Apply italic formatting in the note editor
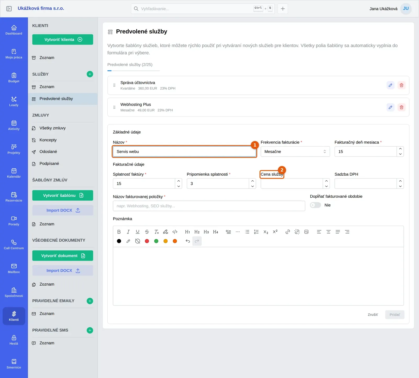This screenshot has height=378, width=419. [128, 232]
